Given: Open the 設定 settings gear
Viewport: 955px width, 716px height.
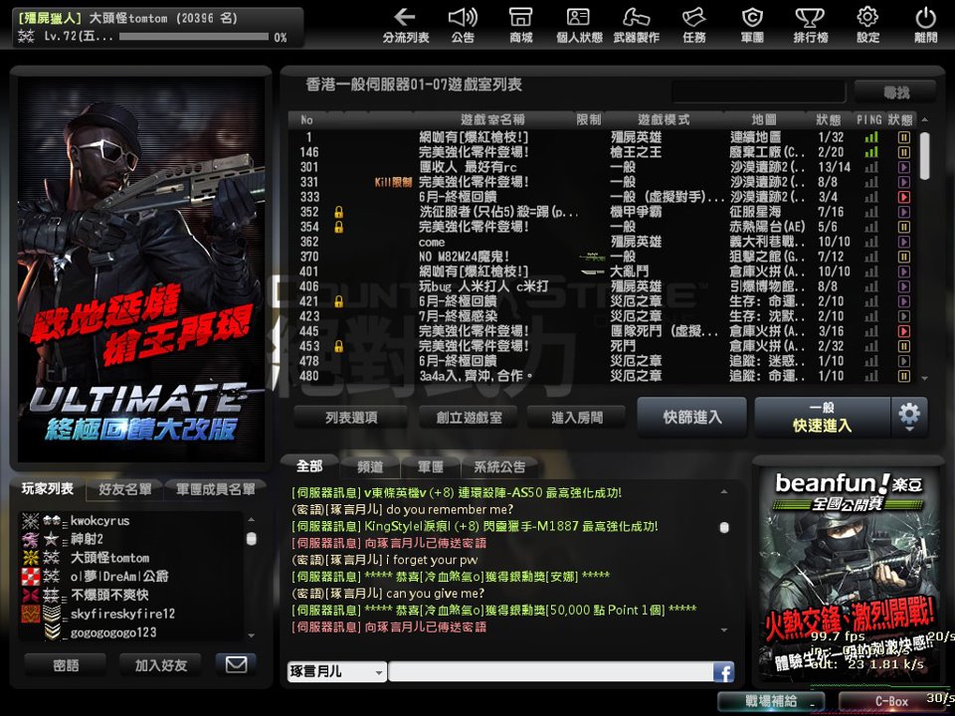Looking at the screenshot, I should [867, 24].
